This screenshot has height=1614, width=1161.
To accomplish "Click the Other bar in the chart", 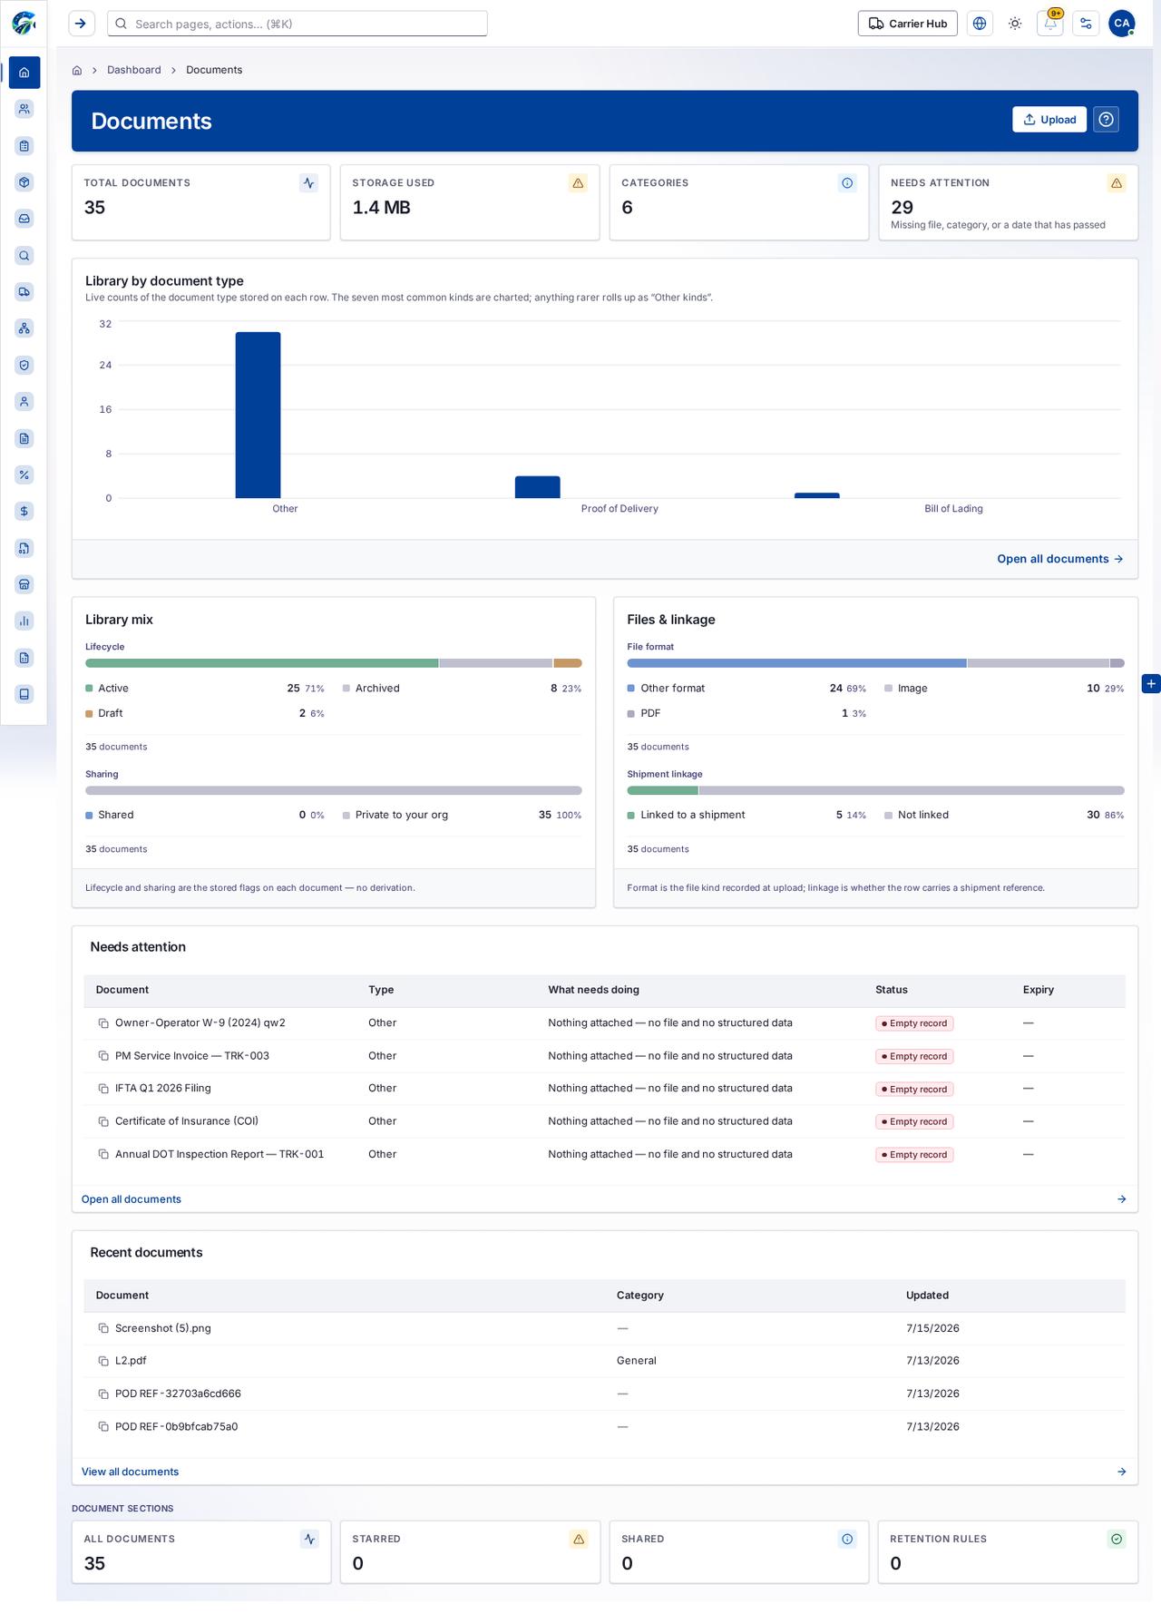I will [x=258, y=415].
